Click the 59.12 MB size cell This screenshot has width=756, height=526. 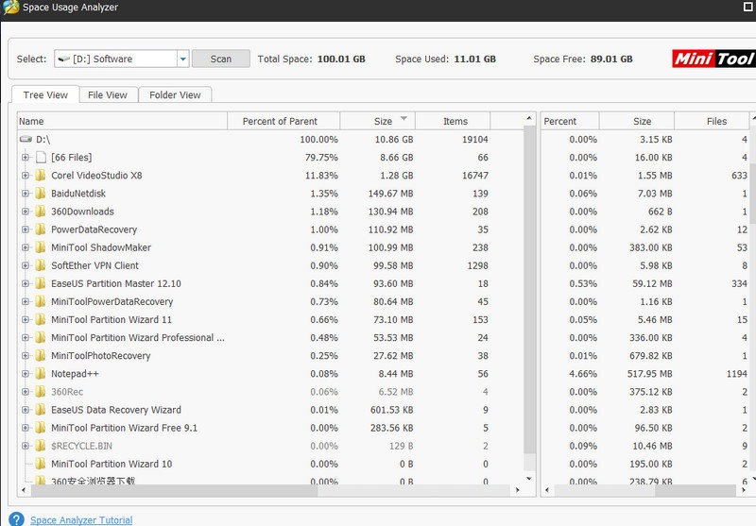click(652, 283)
